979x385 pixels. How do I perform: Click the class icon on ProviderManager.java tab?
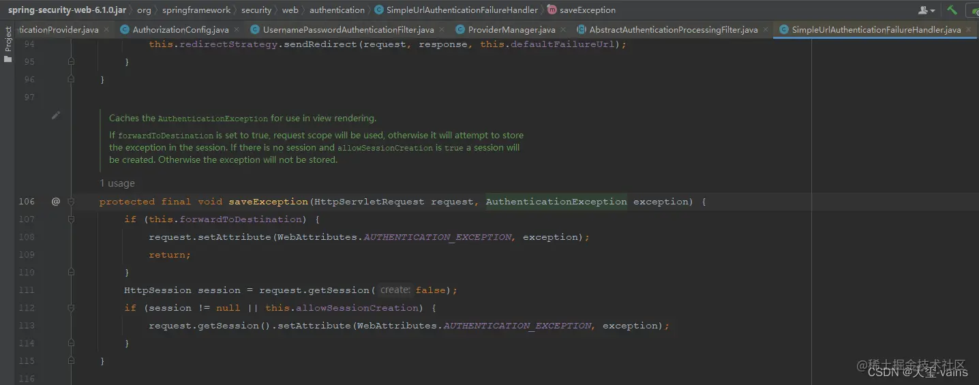coord(460,29)
